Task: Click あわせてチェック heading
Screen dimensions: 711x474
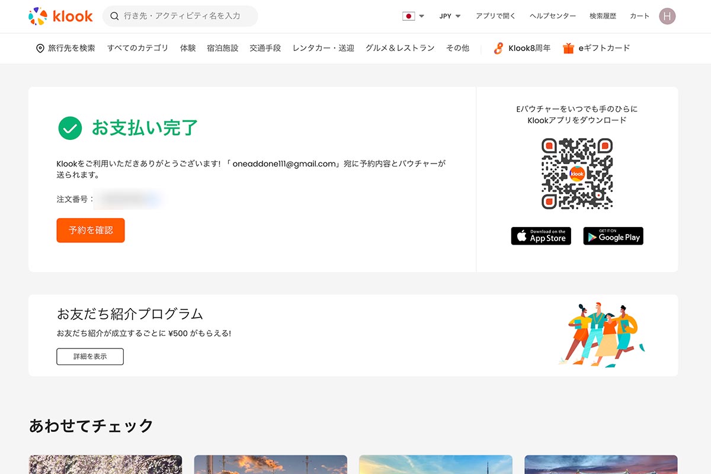Action: 91,425
